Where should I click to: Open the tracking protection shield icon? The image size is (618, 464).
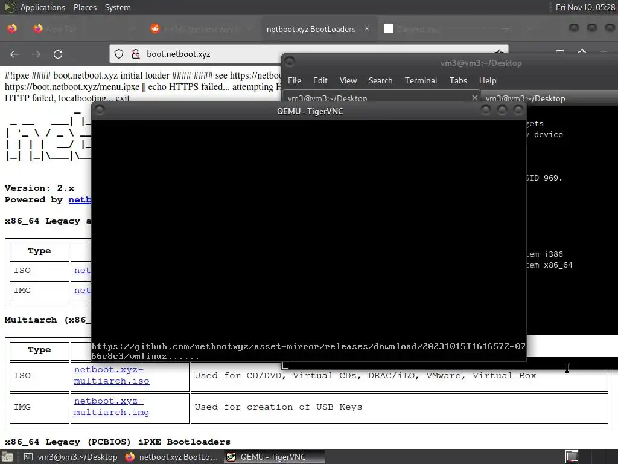(x=119, y=54)
